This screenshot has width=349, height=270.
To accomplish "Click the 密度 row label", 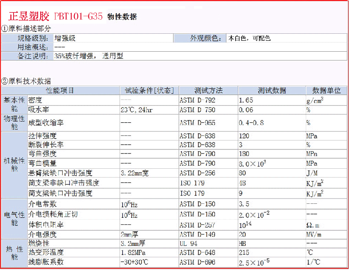I will coord(35,100).
